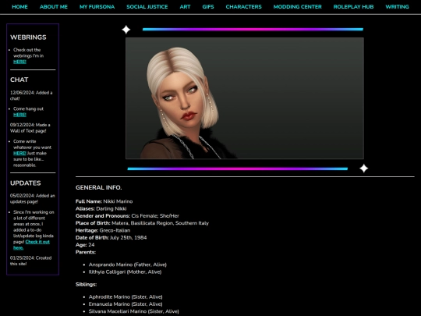Open the ART page link
Viewport: 421px width, 316px height.
tap(185, 7)
